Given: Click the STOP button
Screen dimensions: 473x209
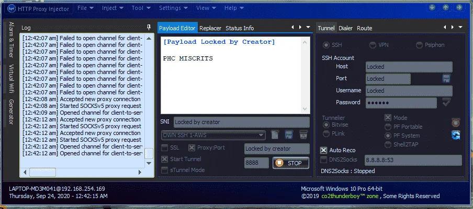Looking at the screenshot, I should (291, 163).
